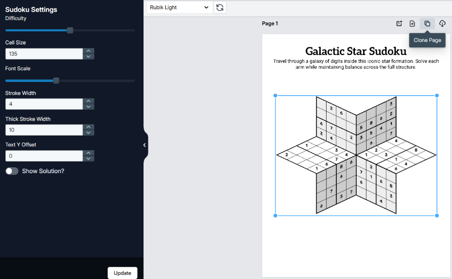This screenshot has width=452, height=279.
Task: Click the Galactic Star Sudoku title text
Action: tap(355, 51)
